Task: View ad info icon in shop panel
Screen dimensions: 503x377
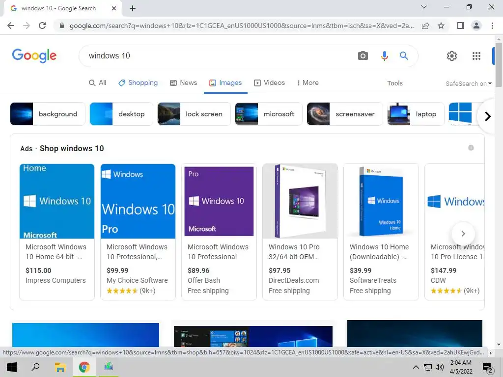Action: pos(471,148)
